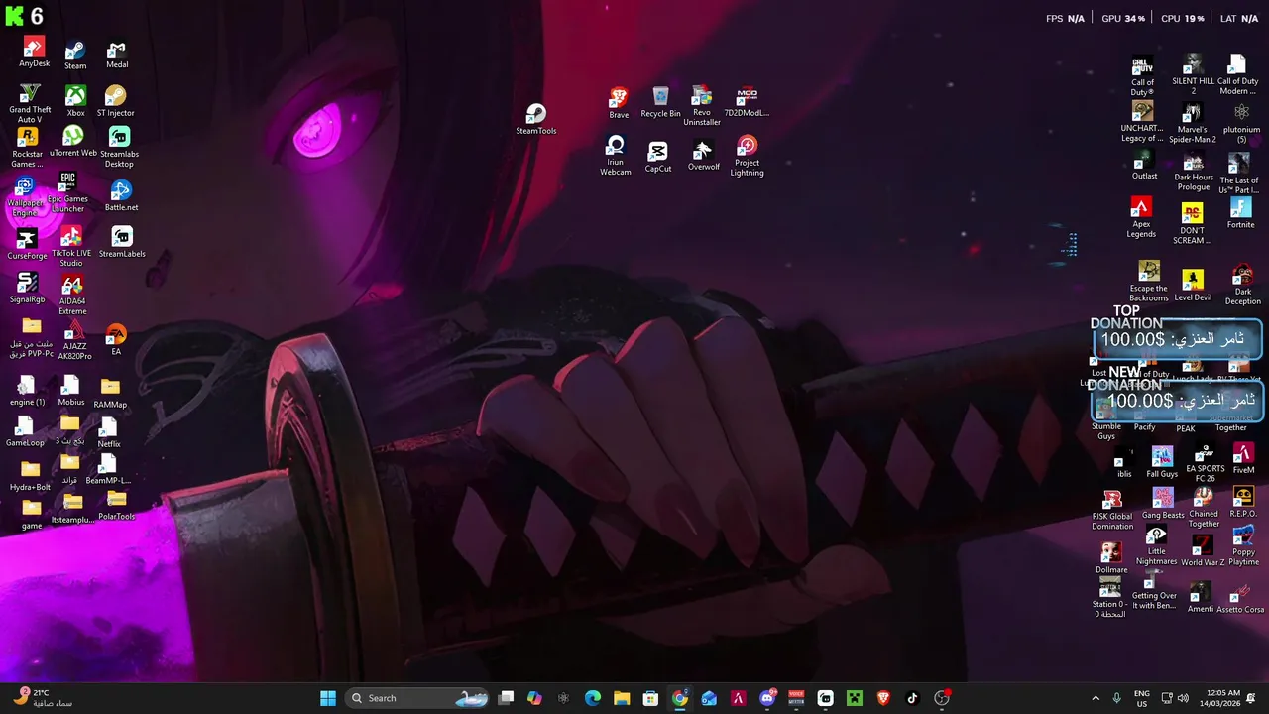Open the Iriun Webcam shortcut
Screen dimensions: 1269x714
coord(616,157)
